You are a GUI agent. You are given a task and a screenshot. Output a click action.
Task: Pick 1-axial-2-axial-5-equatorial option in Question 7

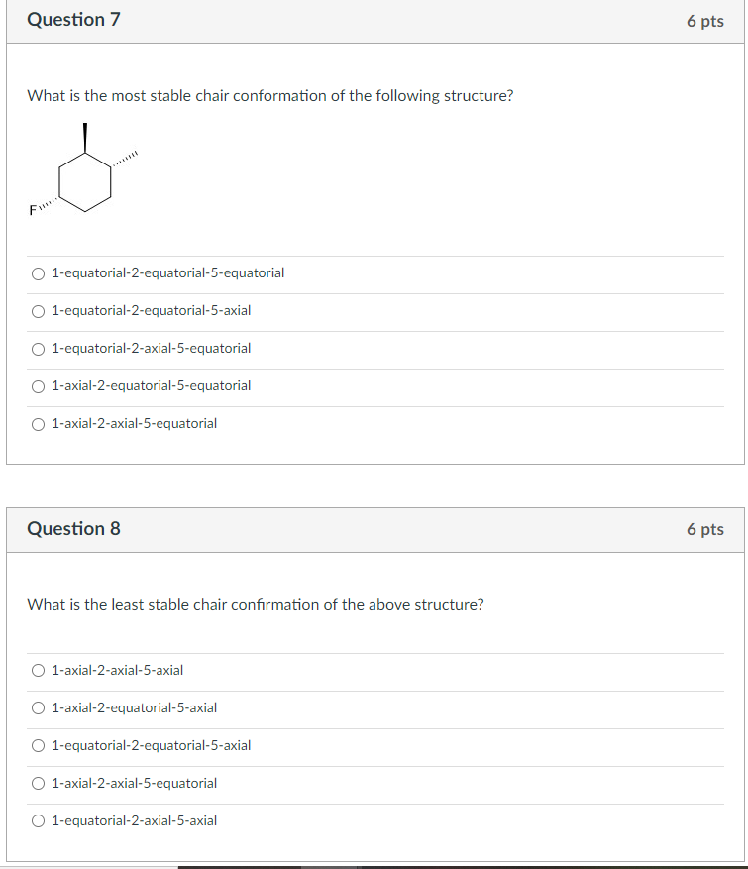tap(38, 423)
